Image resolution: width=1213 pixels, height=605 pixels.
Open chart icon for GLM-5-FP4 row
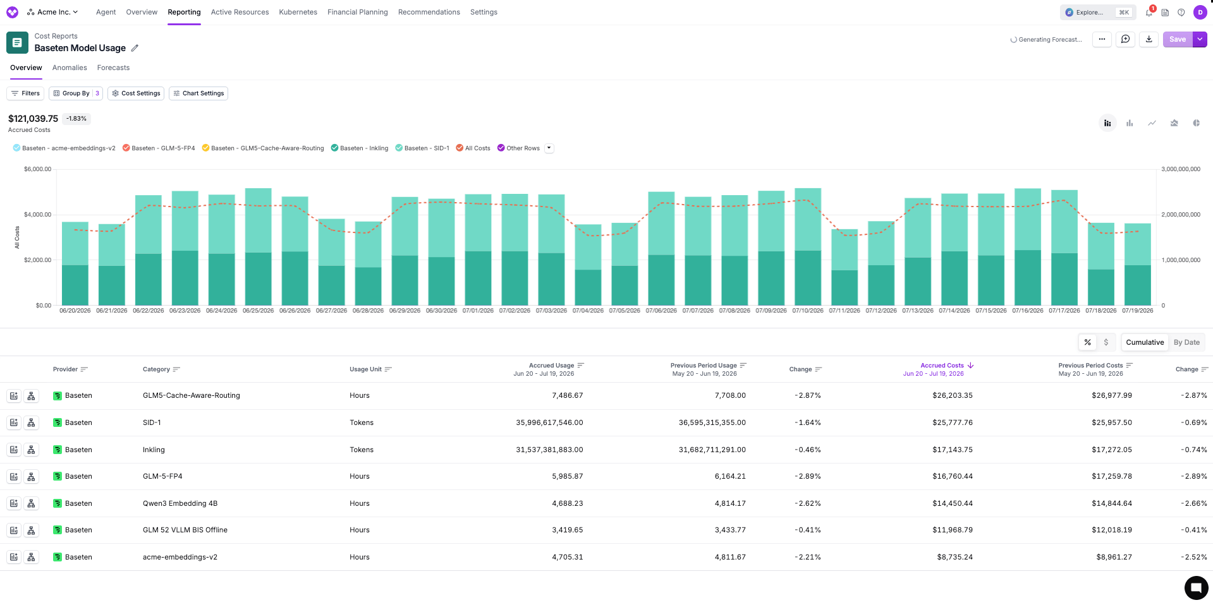14,476
